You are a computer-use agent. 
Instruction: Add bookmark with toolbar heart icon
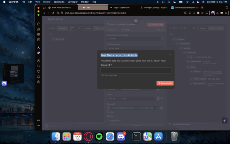207,13
